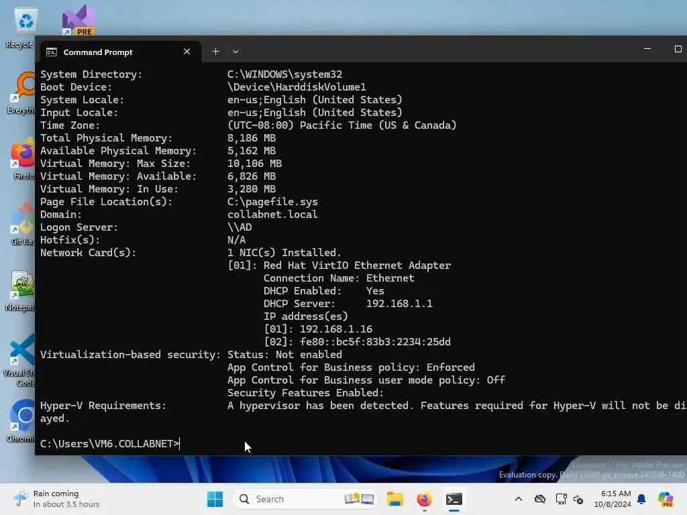
Task: Click the Virtual Memory Max Size value 10,106 MB
Action: 254,164
